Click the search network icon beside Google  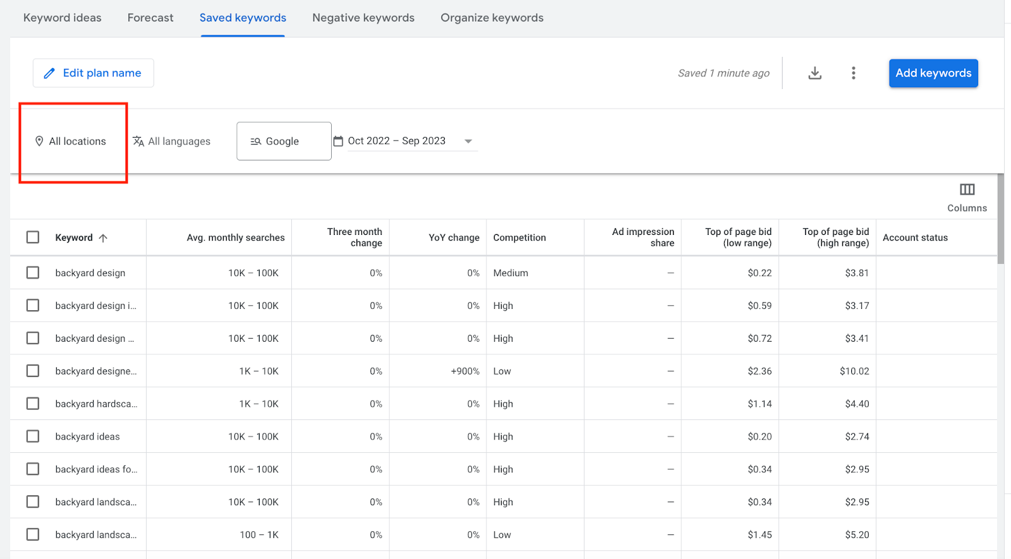(x=256, y=141)
